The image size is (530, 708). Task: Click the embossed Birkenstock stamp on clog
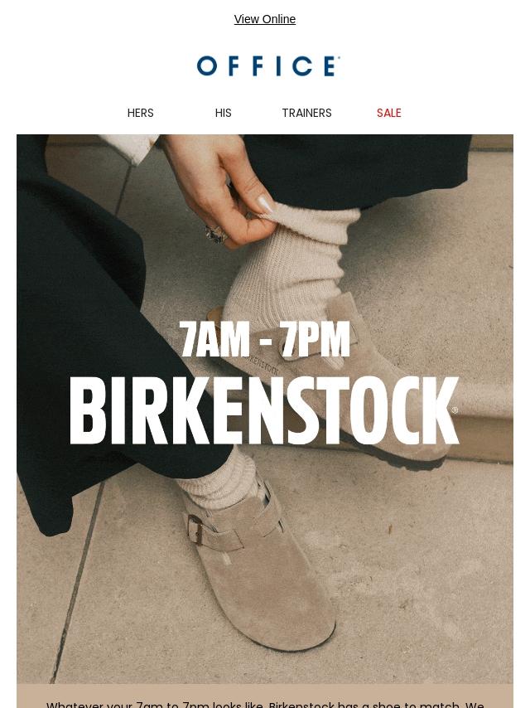[x=262, y=365]
